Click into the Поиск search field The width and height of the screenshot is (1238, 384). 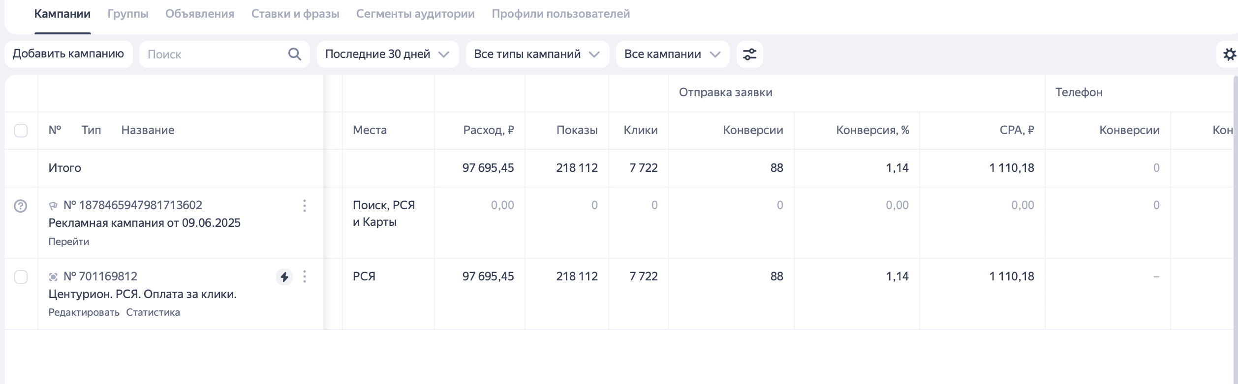212,54
